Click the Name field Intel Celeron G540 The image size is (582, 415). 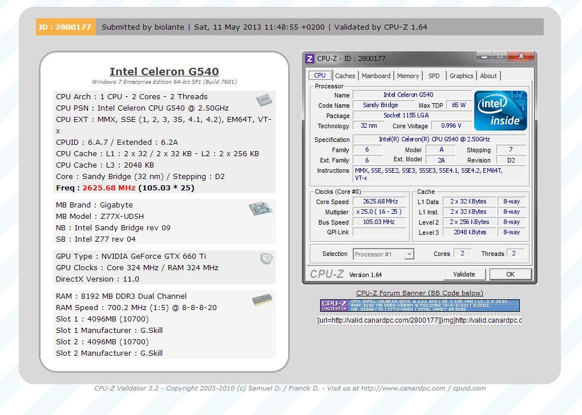(412, 95)
